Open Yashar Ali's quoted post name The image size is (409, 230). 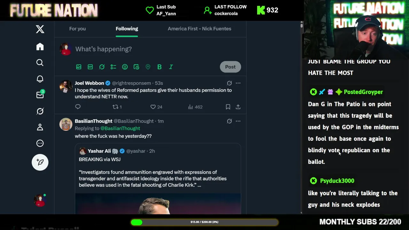(99, 151)
